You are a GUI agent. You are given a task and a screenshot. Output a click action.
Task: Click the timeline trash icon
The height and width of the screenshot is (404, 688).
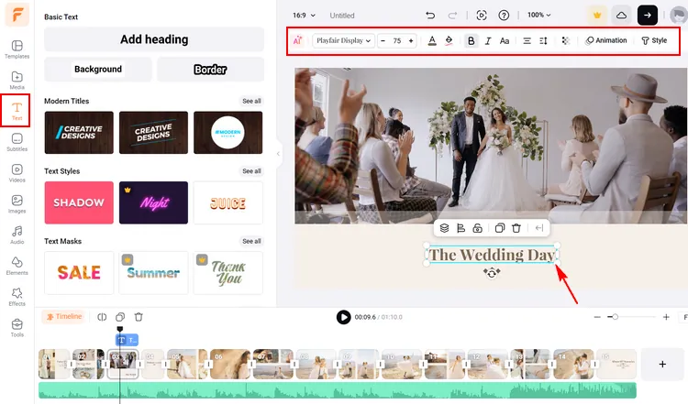pyautogui.click(x=139, y=317)
